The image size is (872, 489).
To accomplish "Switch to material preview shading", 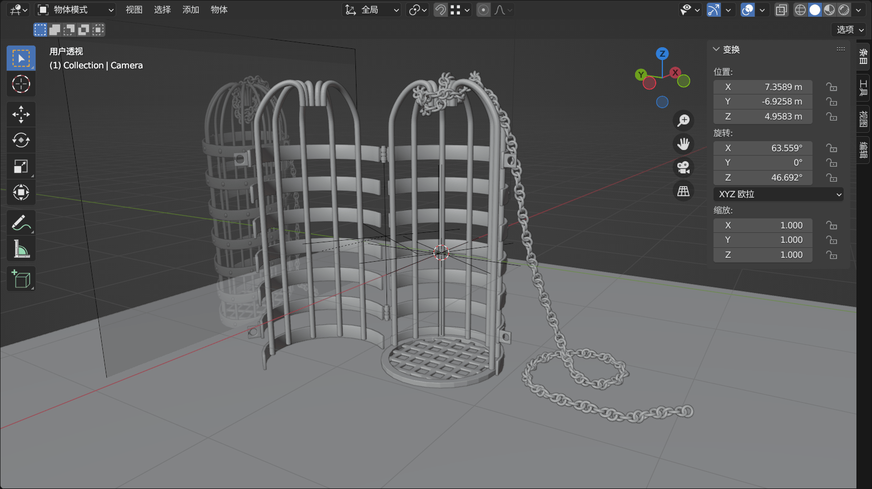I will pyautogui.click(x=829, y=9).
